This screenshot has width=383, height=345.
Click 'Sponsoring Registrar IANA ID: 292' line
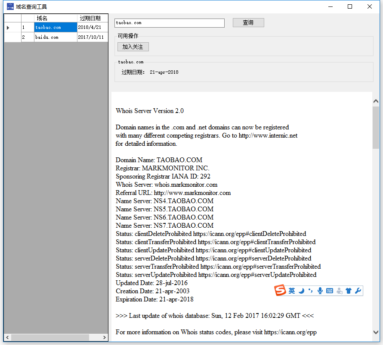pyautogui.click(x=163, y=176)
